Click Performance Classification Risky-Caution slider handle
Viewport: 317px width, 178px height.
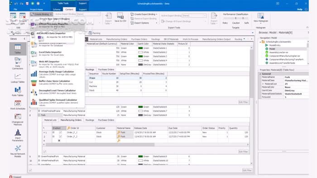click(x=236, y=18)
